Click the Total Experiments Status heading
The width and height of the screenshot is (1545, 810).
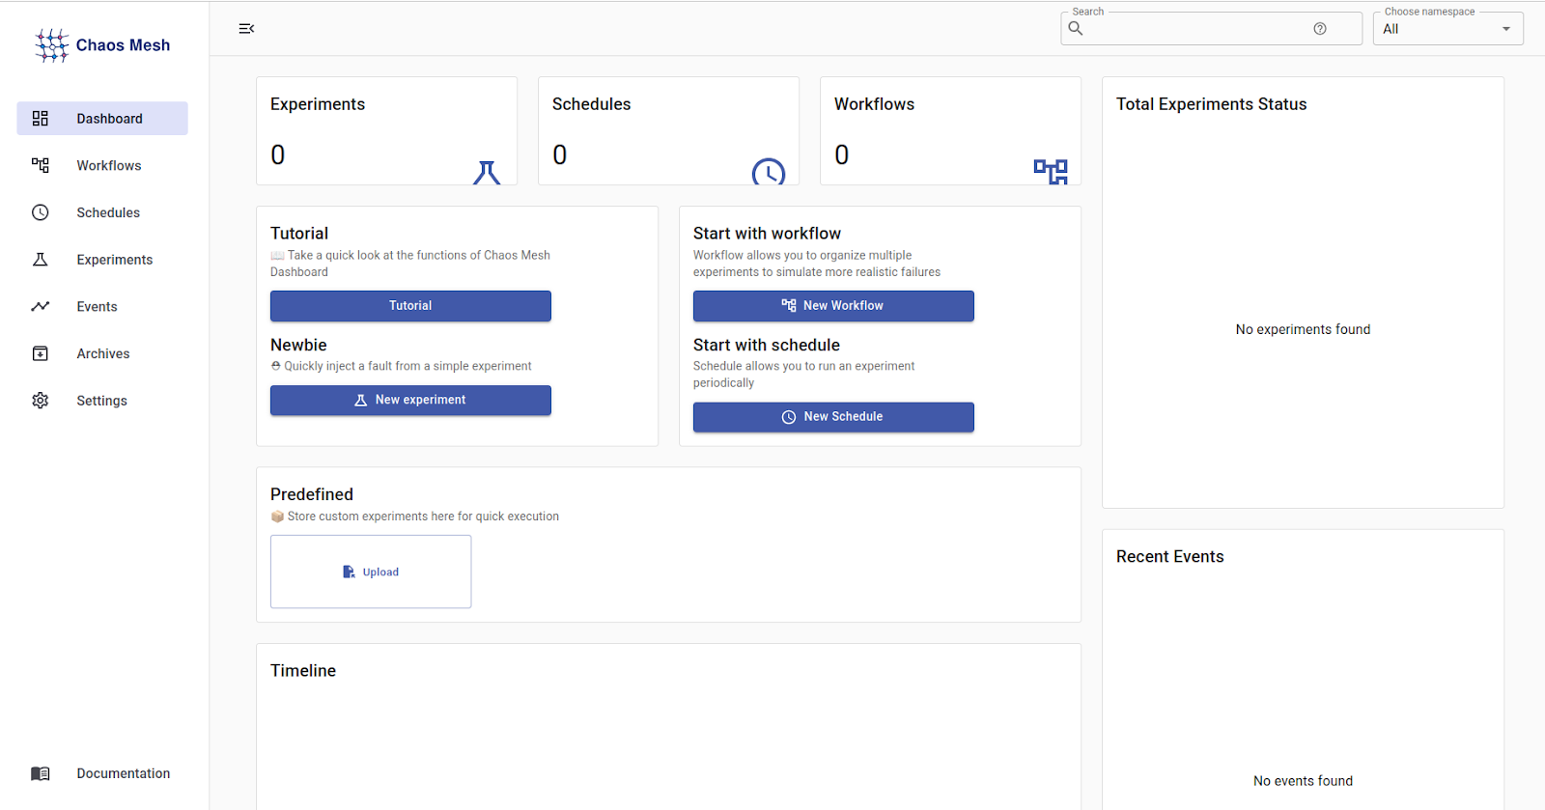click(1211, 104)
